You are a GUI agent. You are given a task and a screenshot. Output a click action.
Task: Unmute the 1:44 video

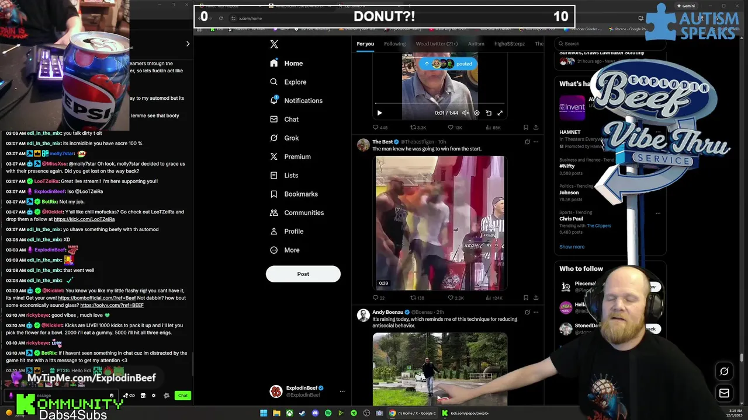click(x=465, y=113)
